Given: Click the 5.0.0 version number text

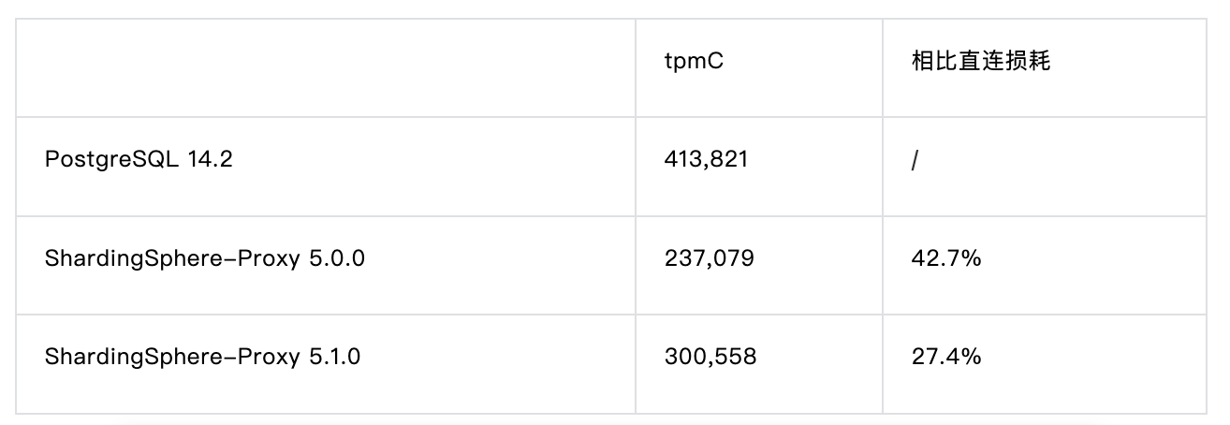Looking at the screenshot, I should point(336,258).
